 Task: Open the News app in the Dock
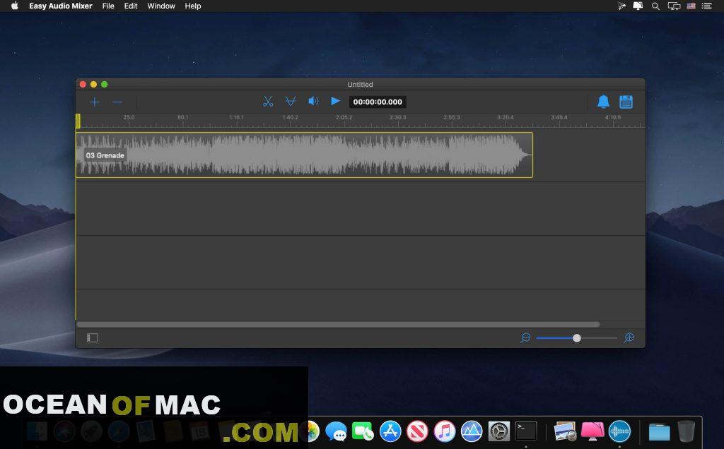point(417,432)
